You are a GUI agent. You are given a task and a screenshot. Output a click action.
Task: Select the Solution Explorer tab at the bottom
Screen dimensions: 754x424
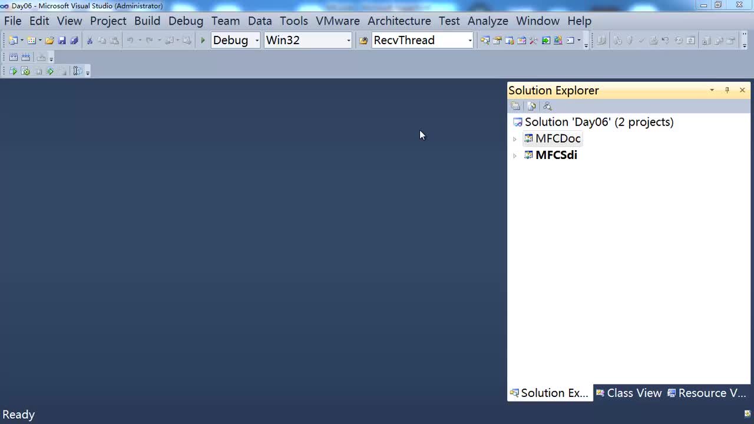coord(550,393)
